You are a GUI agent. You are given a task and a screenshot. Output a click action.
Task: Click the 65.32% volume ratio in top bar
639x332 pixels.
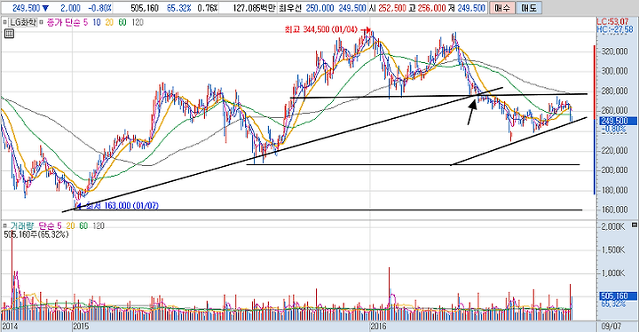179,8
